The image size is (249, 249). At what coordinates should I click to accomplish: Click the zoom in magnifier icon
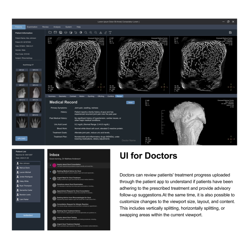pos(91,33)
